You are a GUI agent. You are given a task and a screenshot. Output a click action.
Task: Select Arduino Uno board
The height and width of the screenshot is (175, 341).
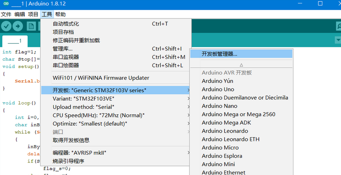[241, 89]
